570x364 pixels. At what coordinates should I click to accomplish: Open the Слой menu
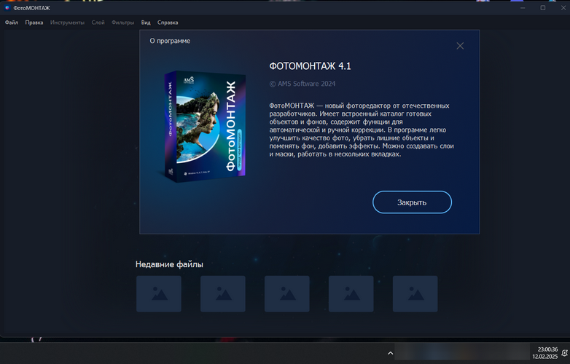click(98, 23)
